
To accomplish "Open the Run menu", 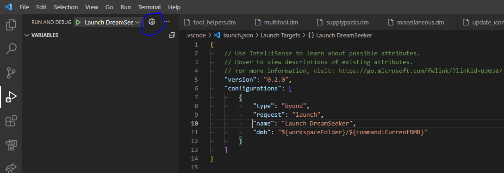I will [x=126, y=7].
